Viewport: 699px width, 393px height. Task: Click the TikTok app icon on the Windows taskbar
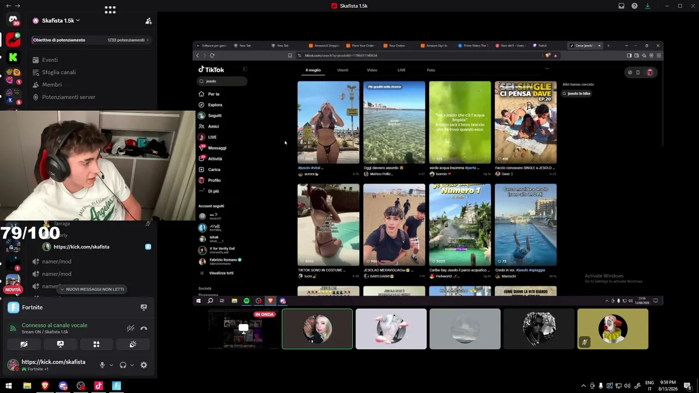(x=98, y=386)
